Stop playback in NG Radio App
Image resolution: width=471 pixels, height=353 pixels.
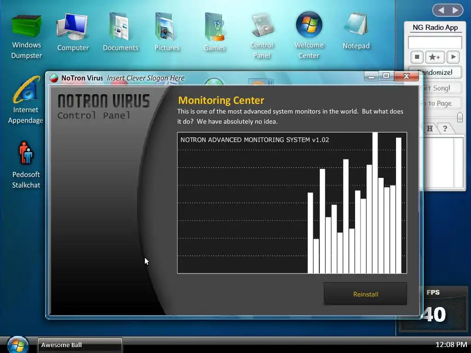[x=417, y=57]
